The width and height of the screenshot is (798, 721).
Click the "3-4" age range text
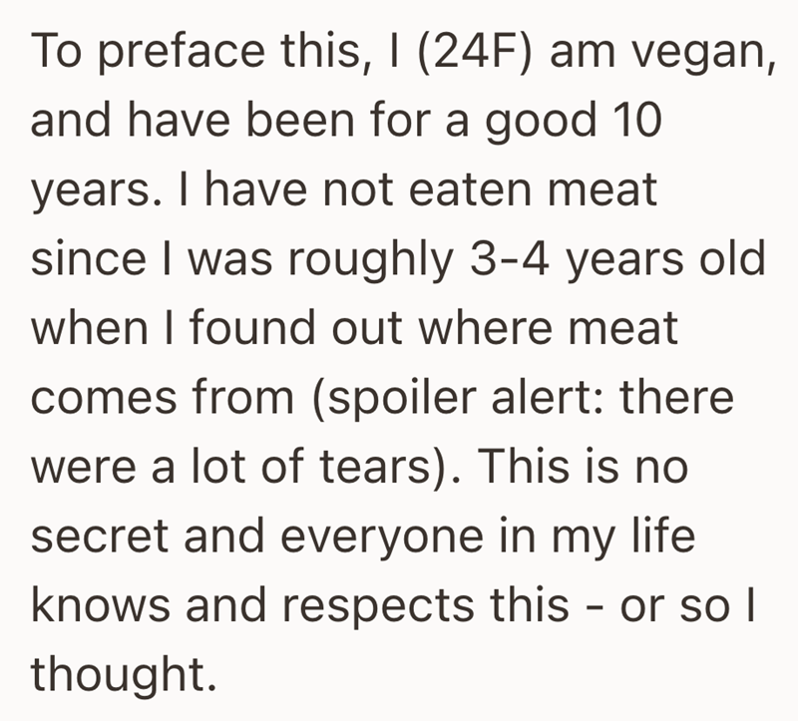click(x=493, y=257)
